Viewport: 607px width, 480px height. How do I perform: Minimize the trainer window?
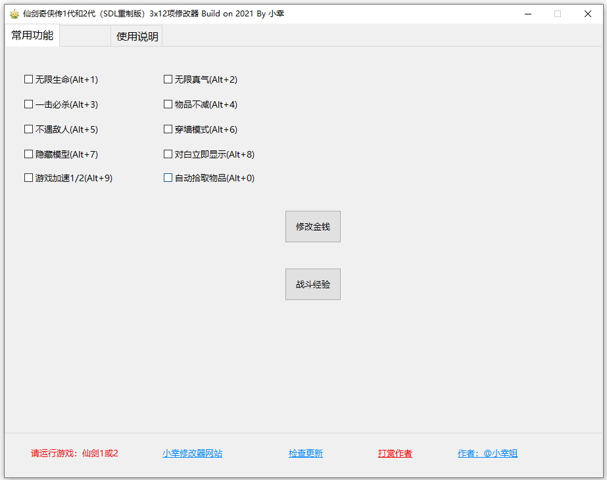tap(527, 14)
